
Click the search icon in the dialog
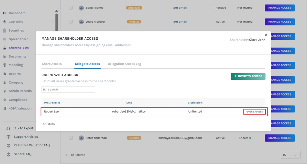[x=45, y=89]
